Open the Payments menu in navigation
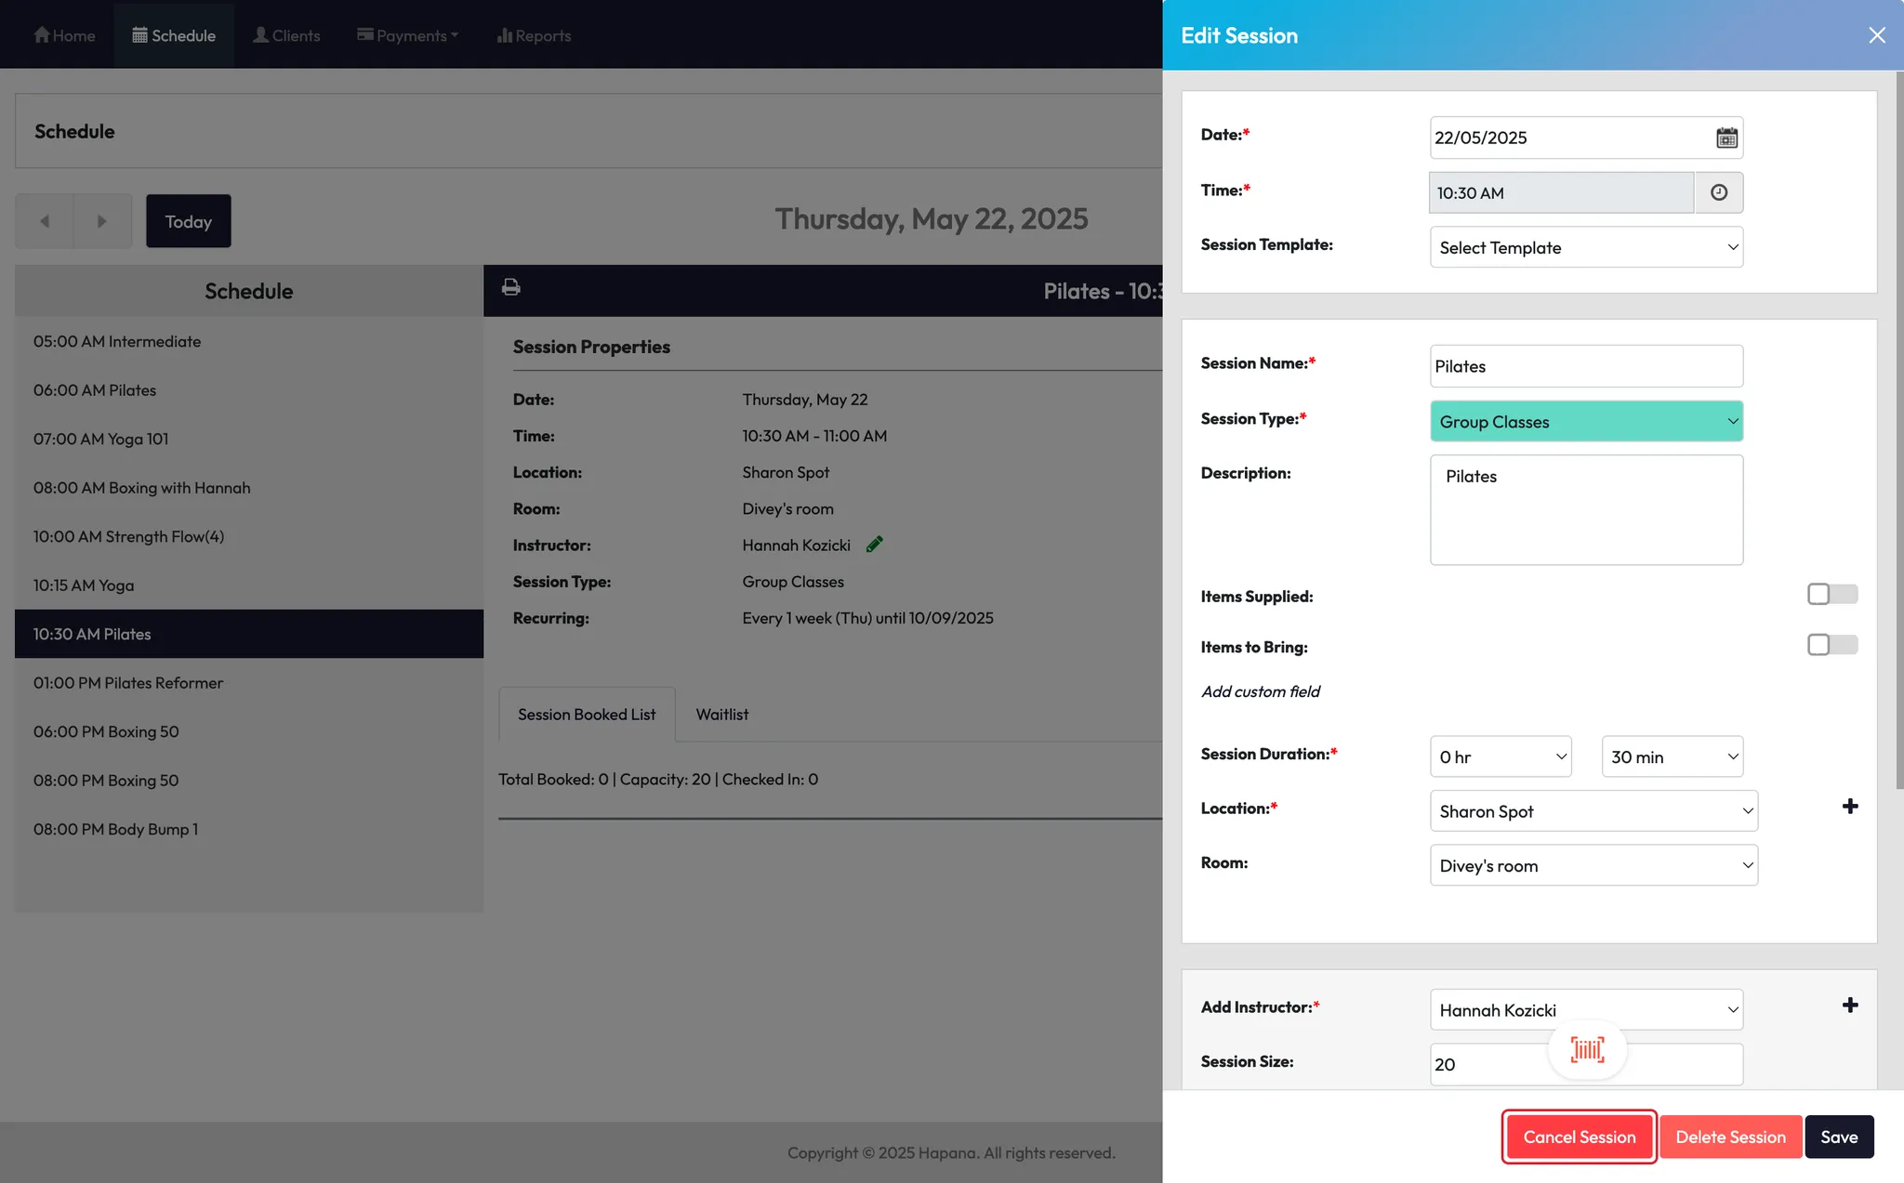Image resolution: width=1904 pixels, height=1183 pixels. [x=407, y=35]
